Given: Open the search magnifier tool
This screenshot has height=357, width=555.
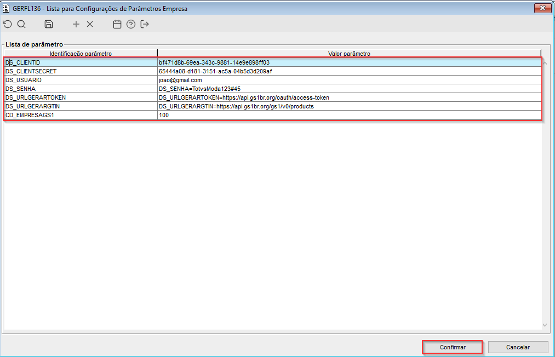Looking at the screenshot, I should (21, 24).
